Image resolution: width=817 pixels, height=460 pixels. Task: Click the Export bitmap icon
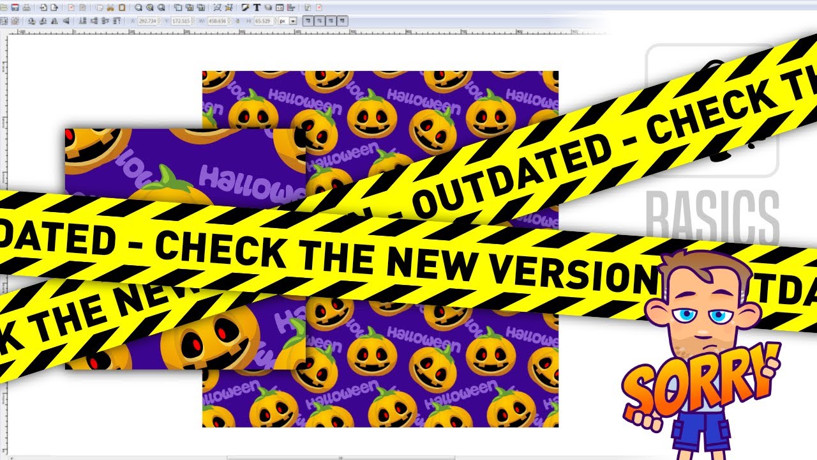click(x=54, y=8)
